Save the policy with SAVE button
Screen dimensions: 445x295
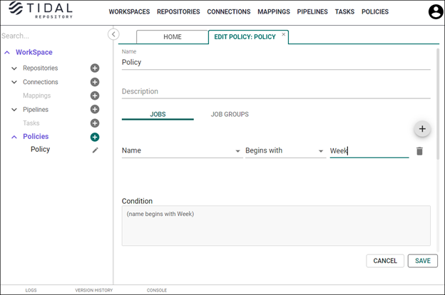(423, 261)
